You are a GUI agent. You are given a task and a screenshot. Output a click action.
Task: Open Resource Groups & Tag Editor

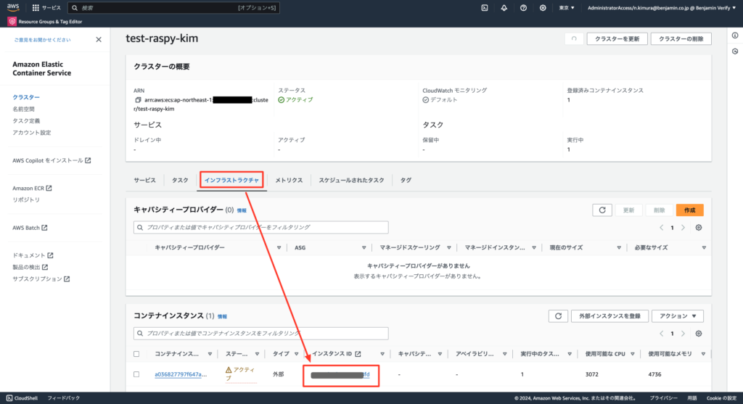click(x=45, y=21)
